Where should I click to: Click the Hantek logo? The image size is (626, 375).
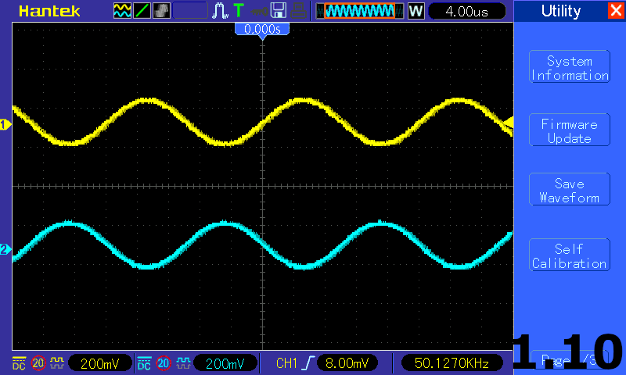point(49,11)
